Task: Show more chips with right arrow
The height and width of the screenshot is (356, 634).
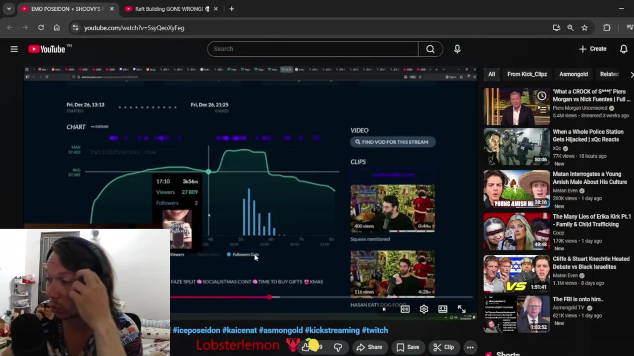Action: 631,74
